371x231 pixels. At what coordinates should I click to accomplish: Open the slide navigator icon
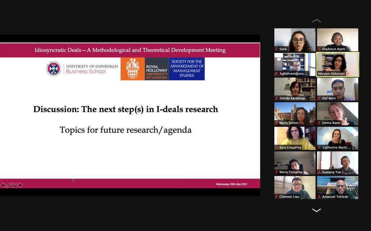pyautogui.click(x=14, y=185)
